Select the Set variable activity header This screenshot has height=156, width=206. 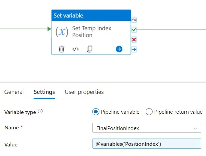point(91,15)
